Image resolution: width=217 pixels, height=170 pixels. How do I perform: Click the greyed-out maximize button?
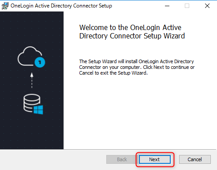coord(187,6)
